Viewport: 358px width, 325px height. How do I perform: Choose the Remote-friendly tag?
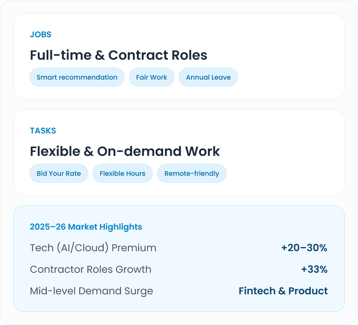pos(192,173)
